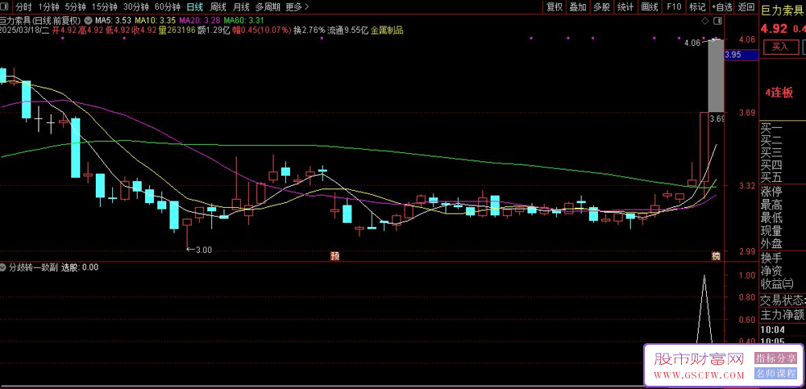Image resolution: width=806 pixels, height=389 pixels.
Task: Switch to 月线 monthly chart
Action: coord(241,6)
